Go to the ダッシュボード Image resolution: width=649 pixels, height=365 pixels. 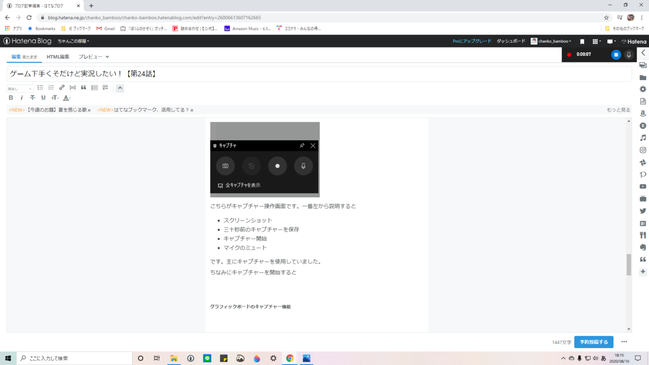(x=511, y=41)
